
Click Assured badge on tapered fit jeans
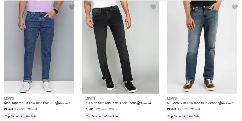(63, 103)
